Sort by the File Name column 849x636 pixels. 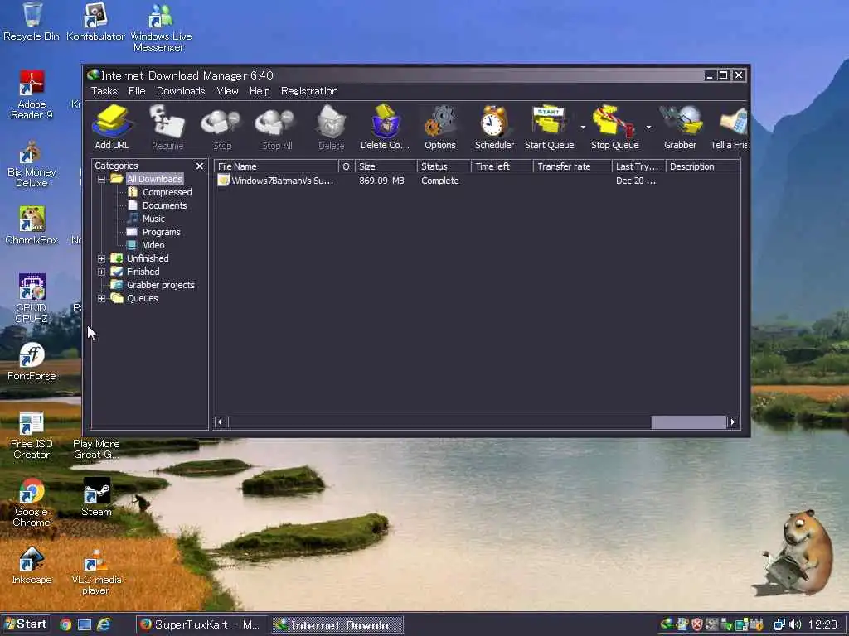click(x=276, y=166)
